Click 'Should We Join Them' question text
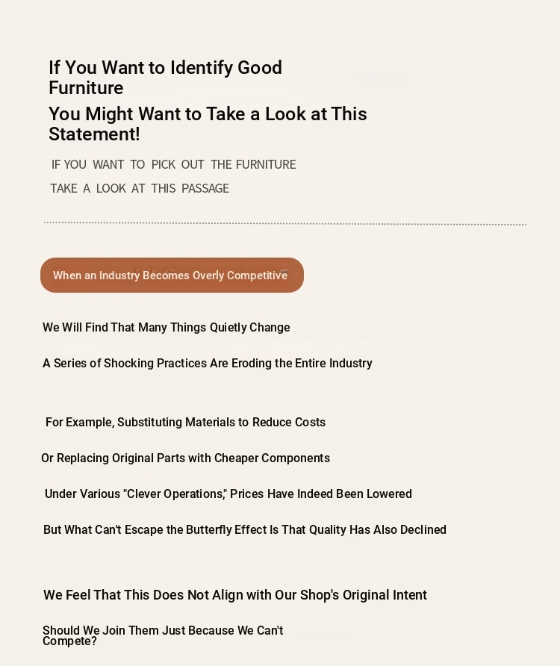Viewport: 560px width, 666px height. (x=163, y=636)
